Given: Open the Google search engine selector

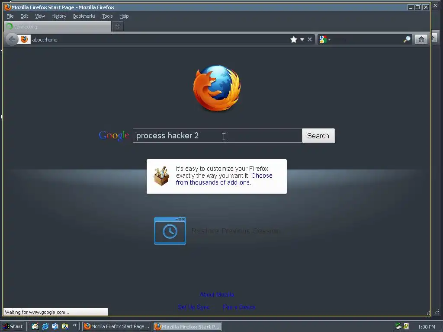Looking at the screenshot, I should tap(324, 39).
